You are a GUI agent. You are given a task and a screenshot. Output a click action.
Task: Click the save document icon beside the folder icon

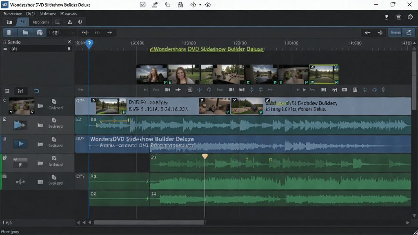point(40,33)
